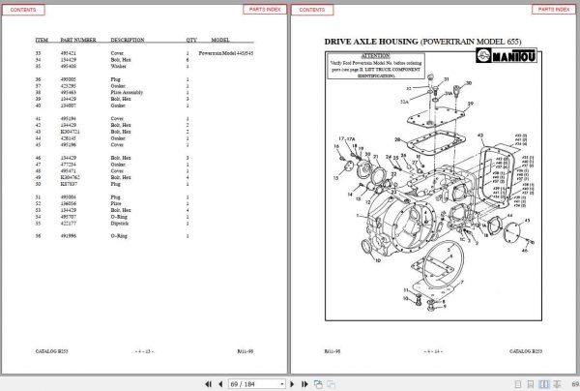This screenshot has width=580, height=391.
Task: Click PARTS INDEX button on left page
Action: 265,10
